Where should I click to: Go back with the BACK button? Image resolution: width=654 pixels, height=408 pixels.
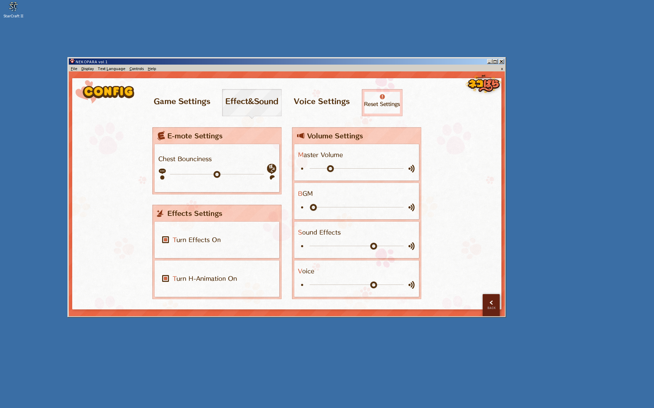coord(491,305)
